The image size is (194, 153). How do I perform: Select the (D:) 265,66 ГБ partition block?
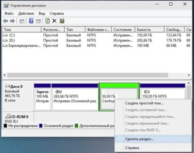tap(75, 97)
